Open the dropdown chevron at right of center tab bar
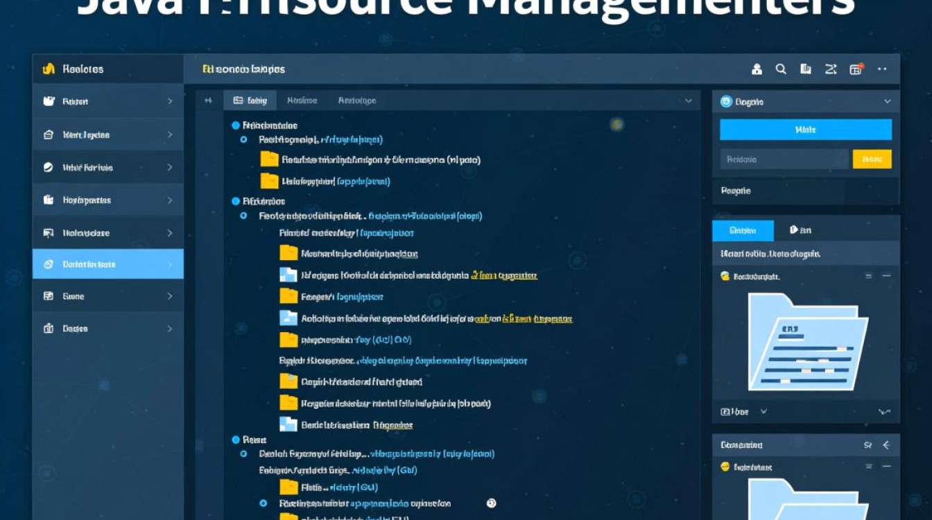This screenshot has height=520, width=932. [x=688, y=101]
